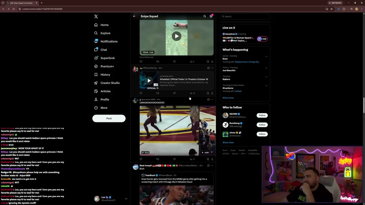Open the Chrome profile avatar

(x=356, y=9)
